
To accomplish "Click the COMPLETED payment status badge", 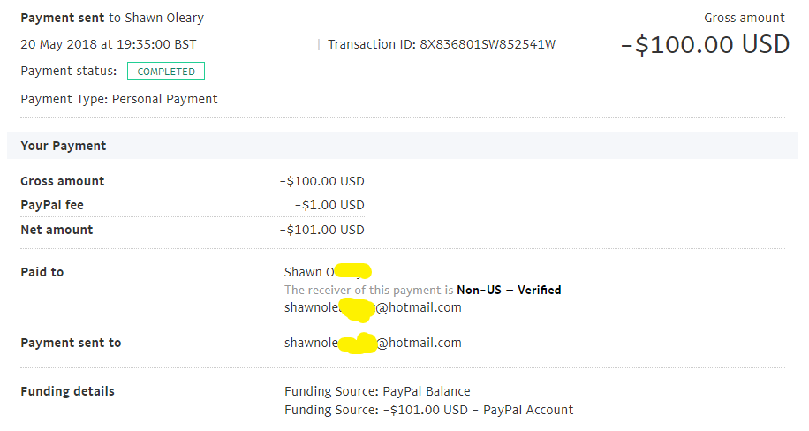I will point(166,72).
